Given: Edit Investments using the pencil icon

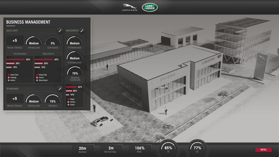Looking at the screenshot, I should 82,31.
